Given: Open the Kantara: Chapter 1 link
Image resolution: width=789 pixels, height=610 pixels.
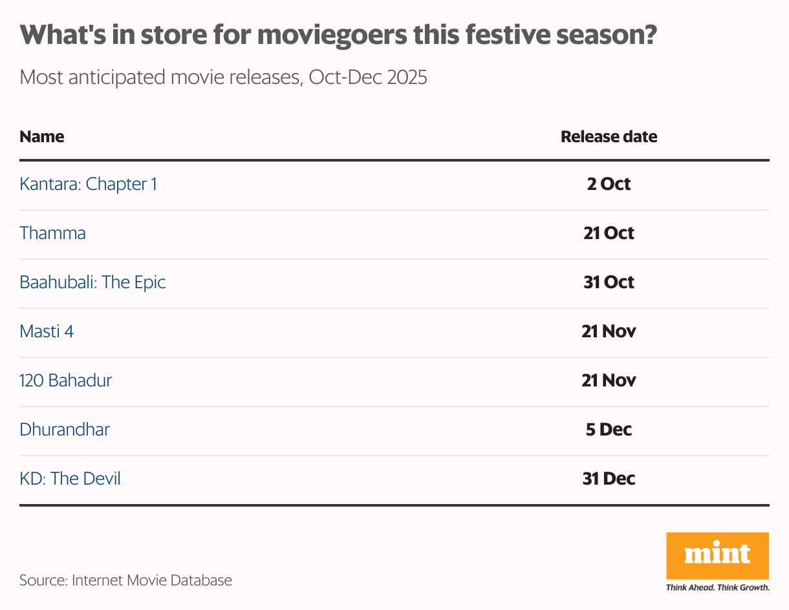Looking at the screenshot, I should tap(88, 184).
